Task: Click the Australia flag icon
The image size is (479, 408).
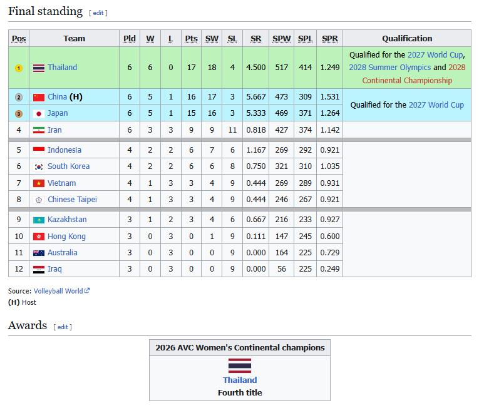Action: click(39, 253)
